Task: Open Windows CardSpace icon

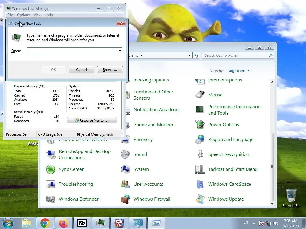Action: 200,184
